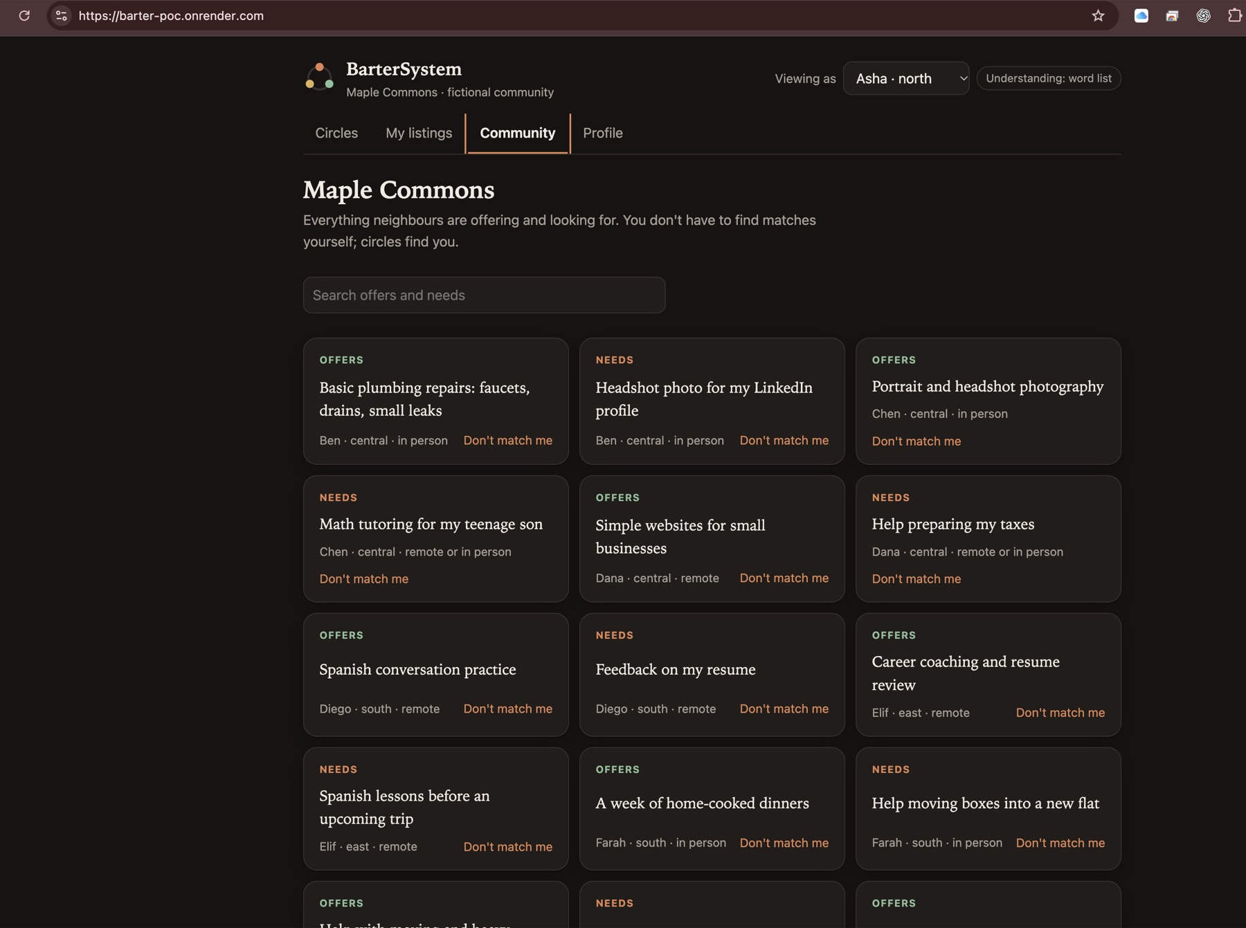This screenshot has width=1246, height=928.
Task: Click 'Career coaching and resume review' title
Action: pyautogui.click(x=966, y=673)
